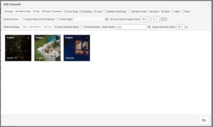
Task: Remove the monte project slide
Action: [x=28, y=38]
